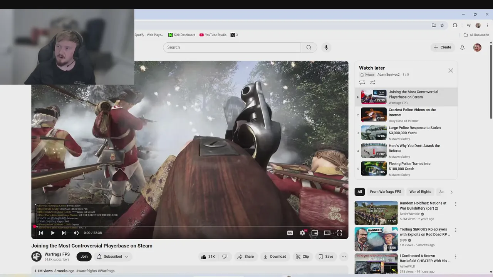
Task: Open more actions ellipsis under video
Action: 344,257
